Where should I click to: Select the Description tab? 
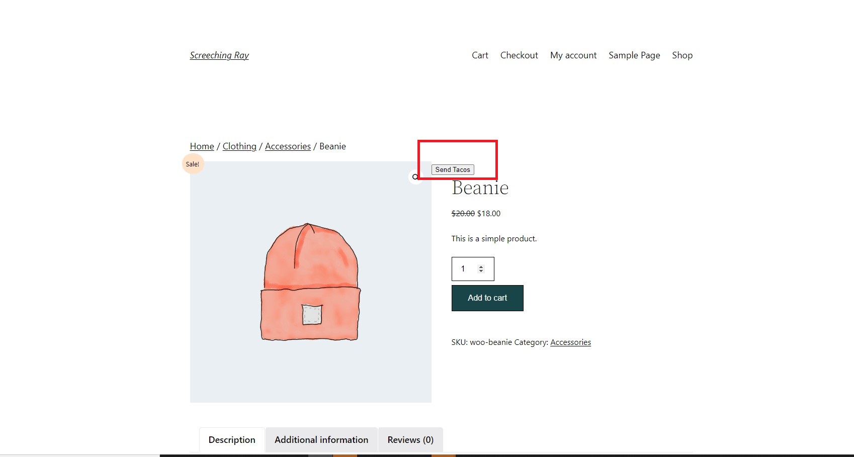[x=231, y=439]
